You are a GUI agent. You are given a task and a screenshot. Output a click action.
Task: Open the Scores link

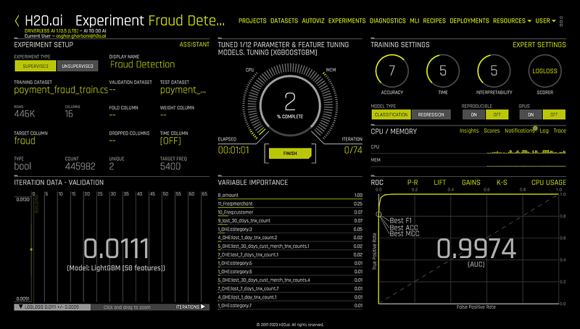coord(492,130)
